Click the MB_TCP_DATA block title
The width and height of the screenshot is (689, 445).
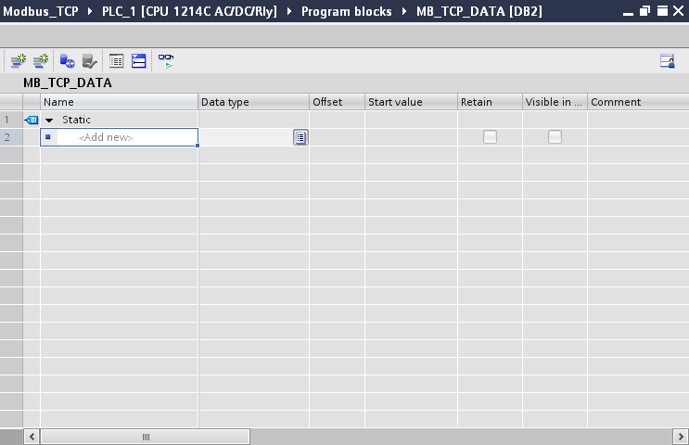point(67,83)
